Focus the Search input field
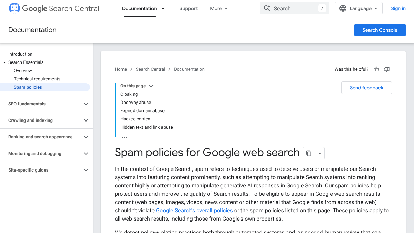 [x=295, y=8]
